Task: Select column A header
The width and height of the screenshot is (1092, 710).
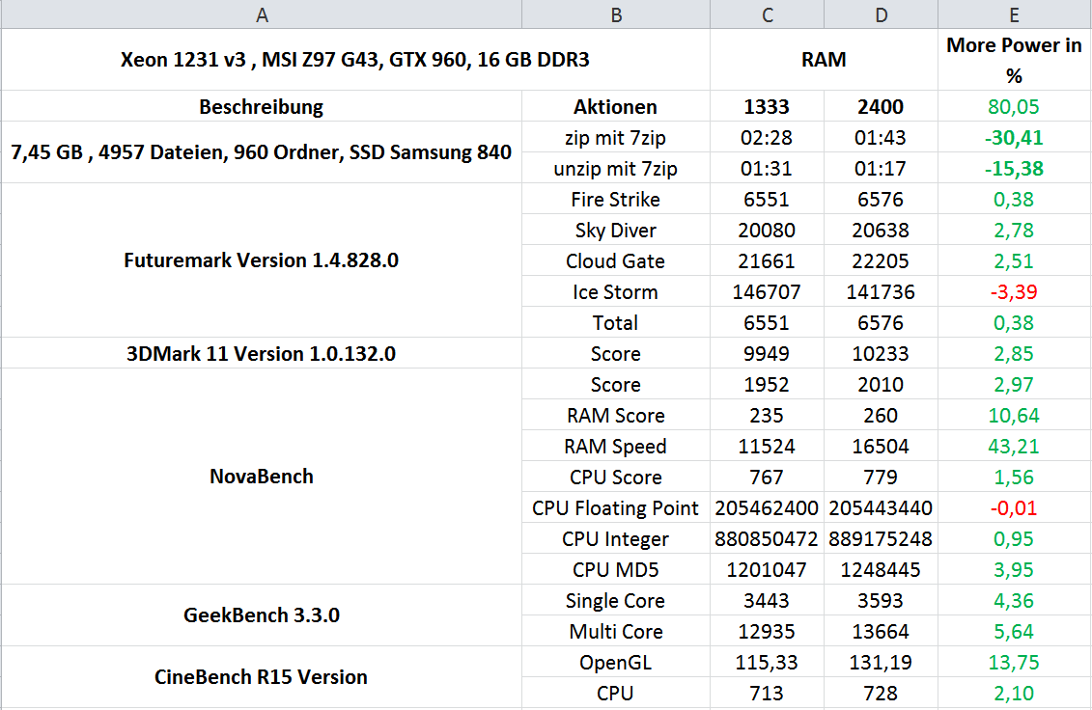Action: [261, 14]
